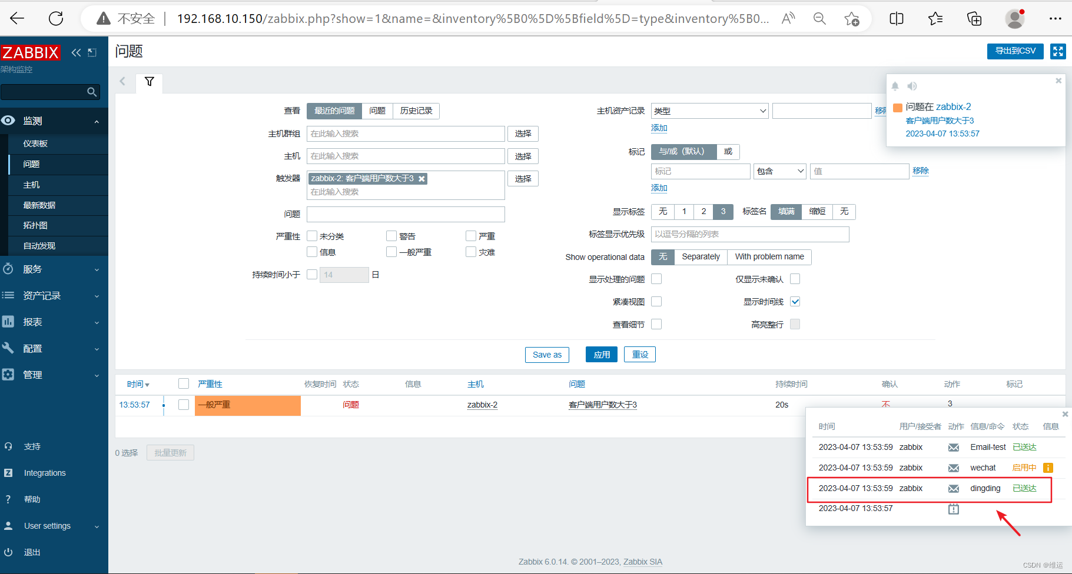The image size is (1072, 574).
Task: Go back with browser back arrow
Action: pos(18,19)
